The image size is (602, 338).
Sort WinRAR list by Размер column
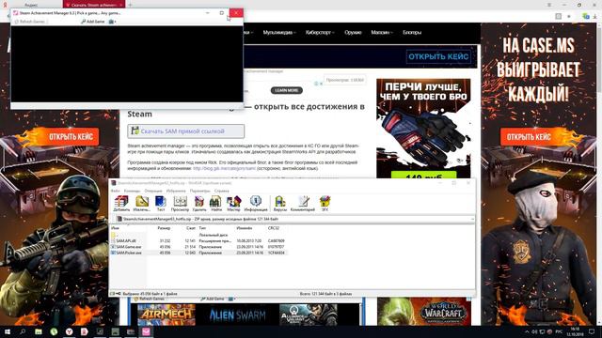click(164, 228)
